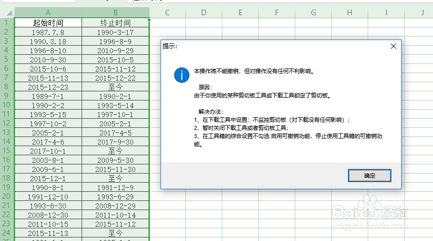Select the 至今 cell in row 15
The image size is (433, 241).
click(x=115, y=151)
